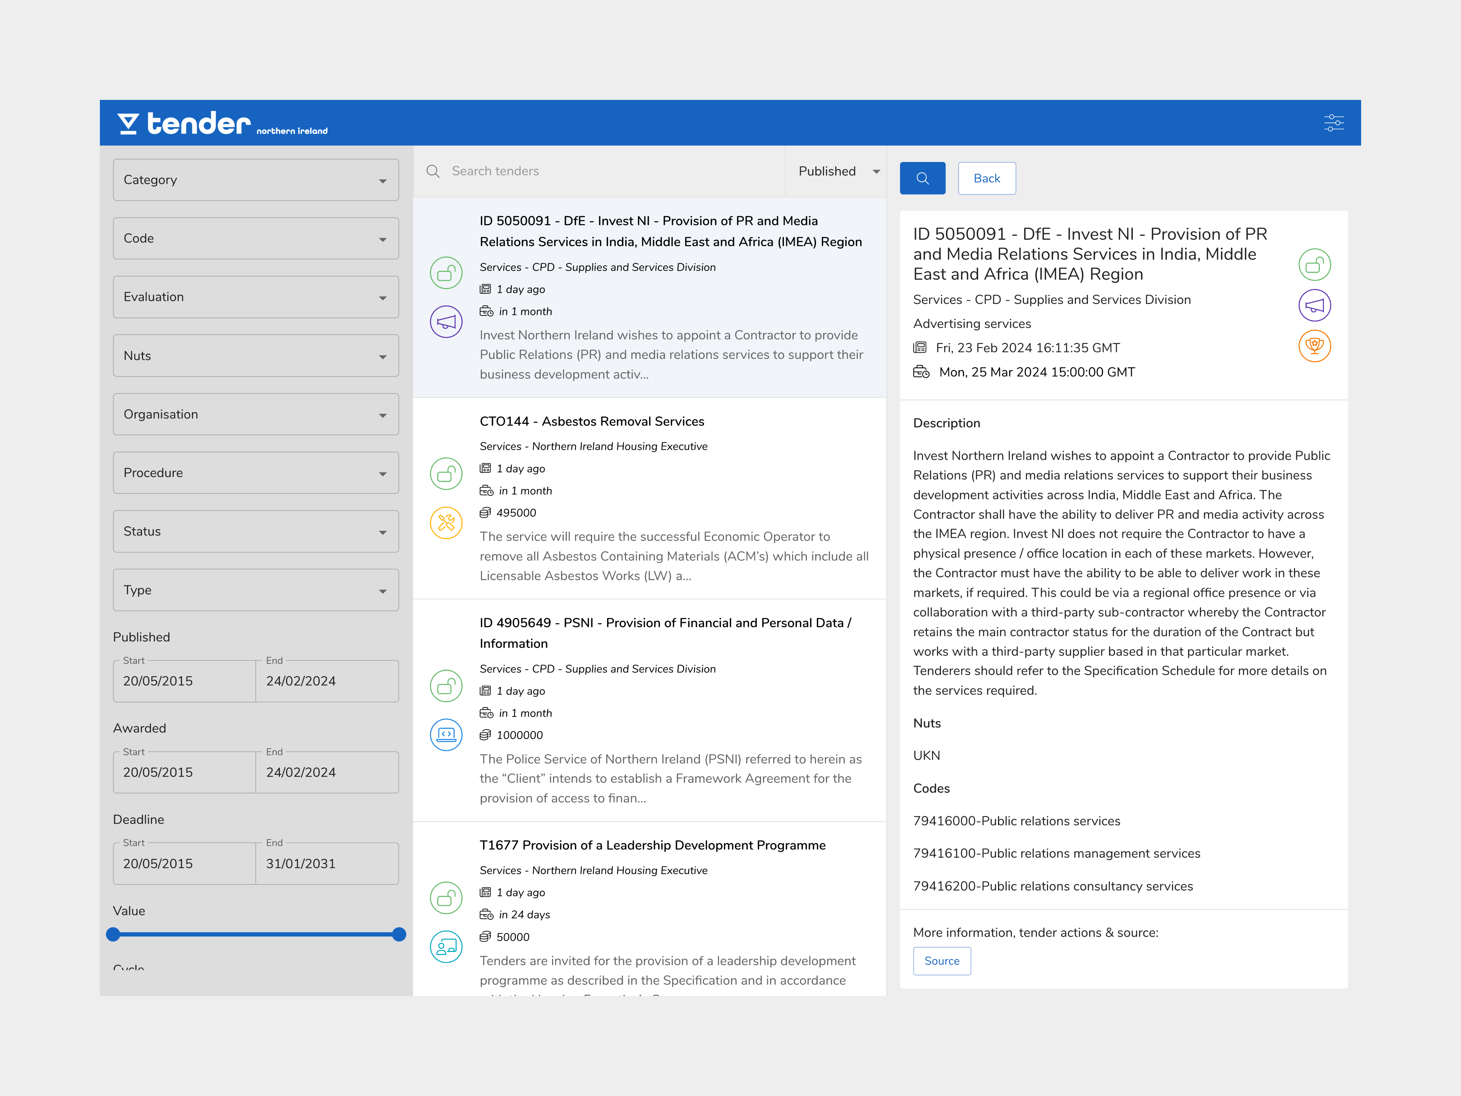Click the Tender Northern Ireland logo

(x=222, y=123)
